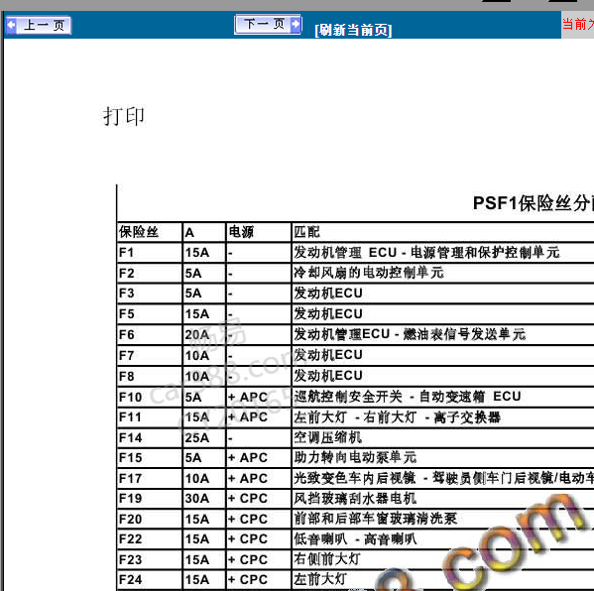The height and width of the screenshot is (591, 594).
Task: Click 燃油表信号发送单元 description in row F6
Action: (464, 334)
